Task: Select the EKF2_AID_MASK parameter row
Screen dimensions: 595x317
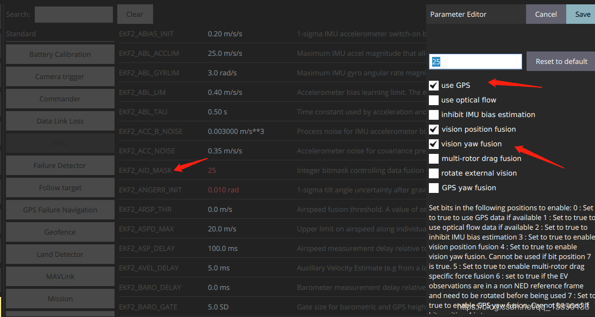Action: 271,171
